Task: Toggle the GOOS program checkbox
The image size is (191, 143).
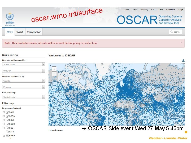Action: click(7, 124)
